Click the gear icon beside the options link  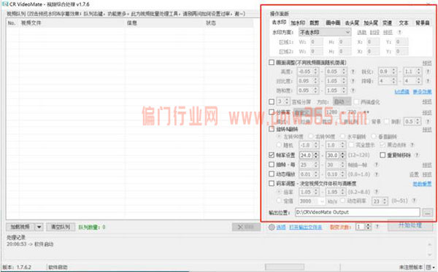[272, 227]
